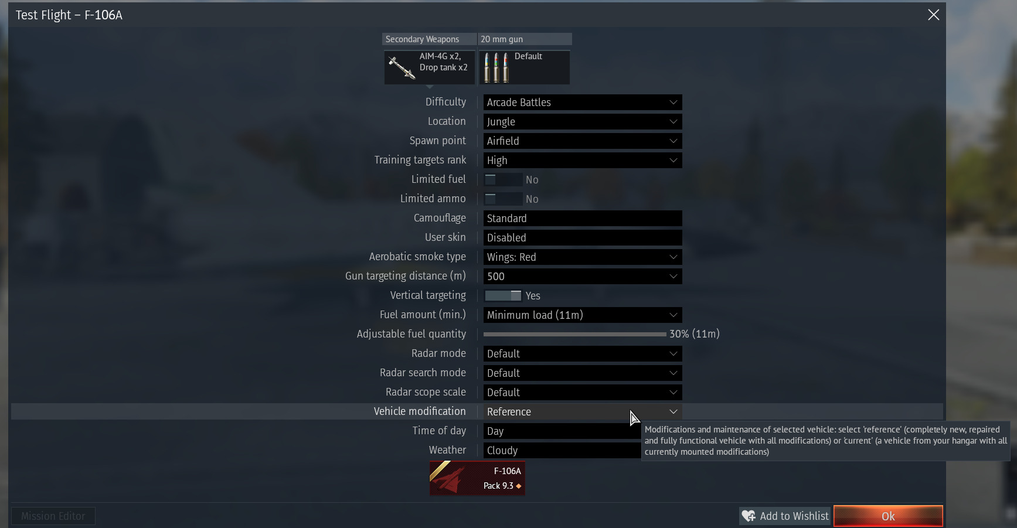Close the Test Flight window
The height and width of the screenshot is (528, 1017).
pyautogui.click(x=933, y=15)
